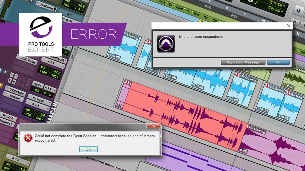Click the Pro Tools icon in the error dialog
Viewport: 305px width, 171px height.
[x=166, y=44]
